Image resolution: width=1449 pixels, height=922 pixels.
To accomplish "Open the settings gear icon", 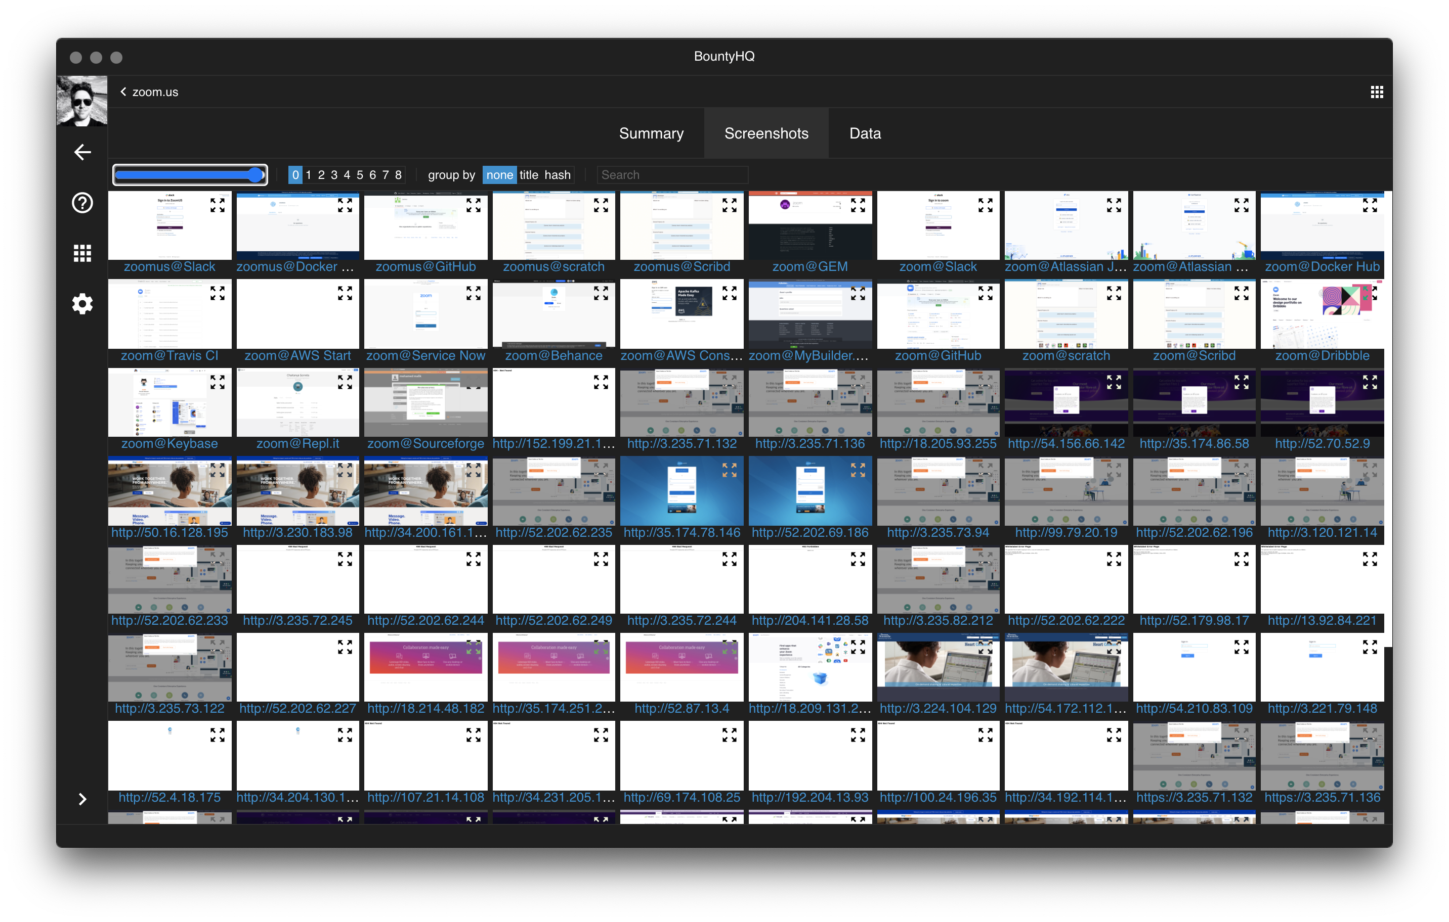I will 82,304.
